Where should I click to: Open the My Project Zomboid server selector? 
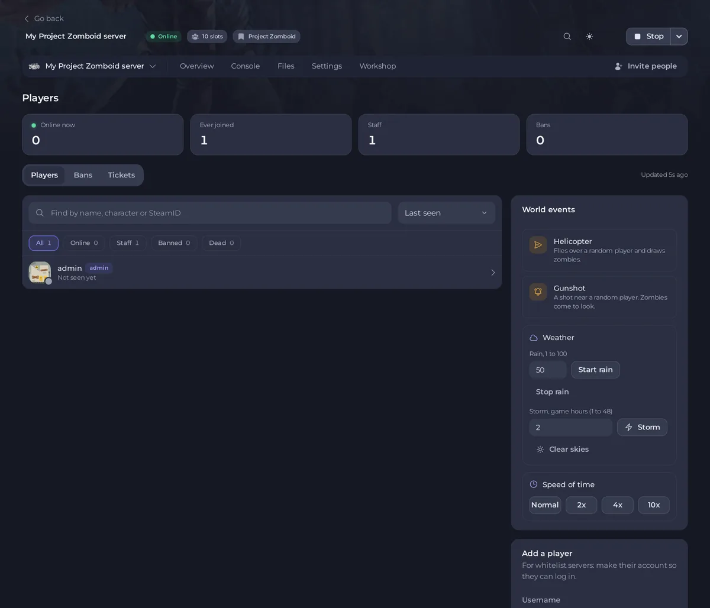(x=92, y=66)
